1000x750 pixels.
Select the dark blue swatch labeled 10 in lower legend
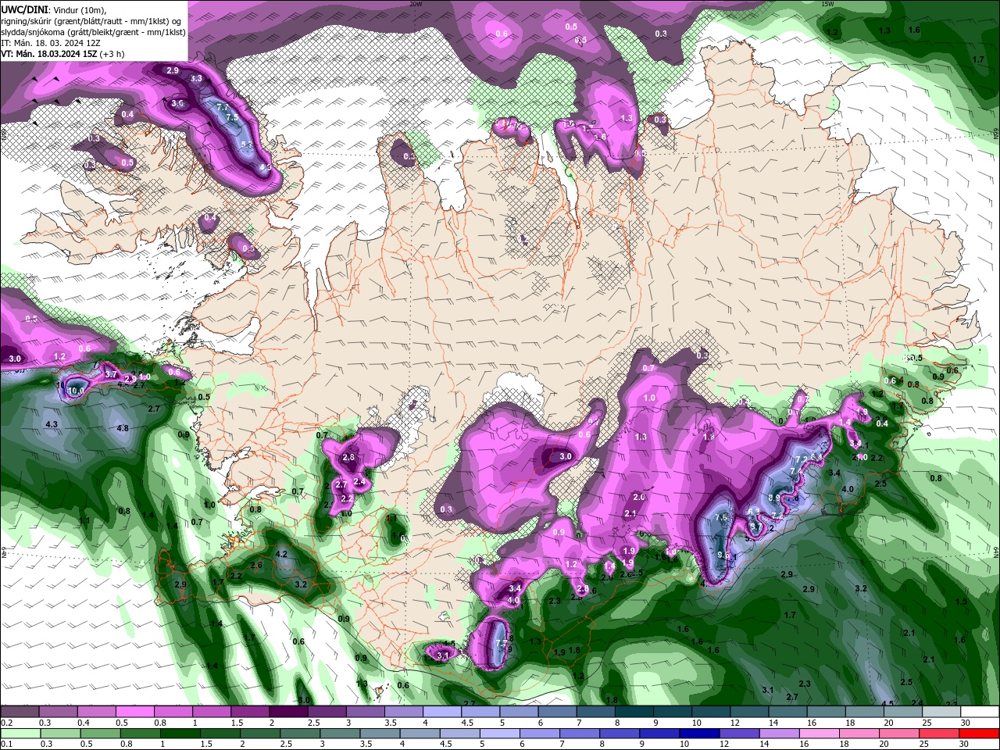698,734
